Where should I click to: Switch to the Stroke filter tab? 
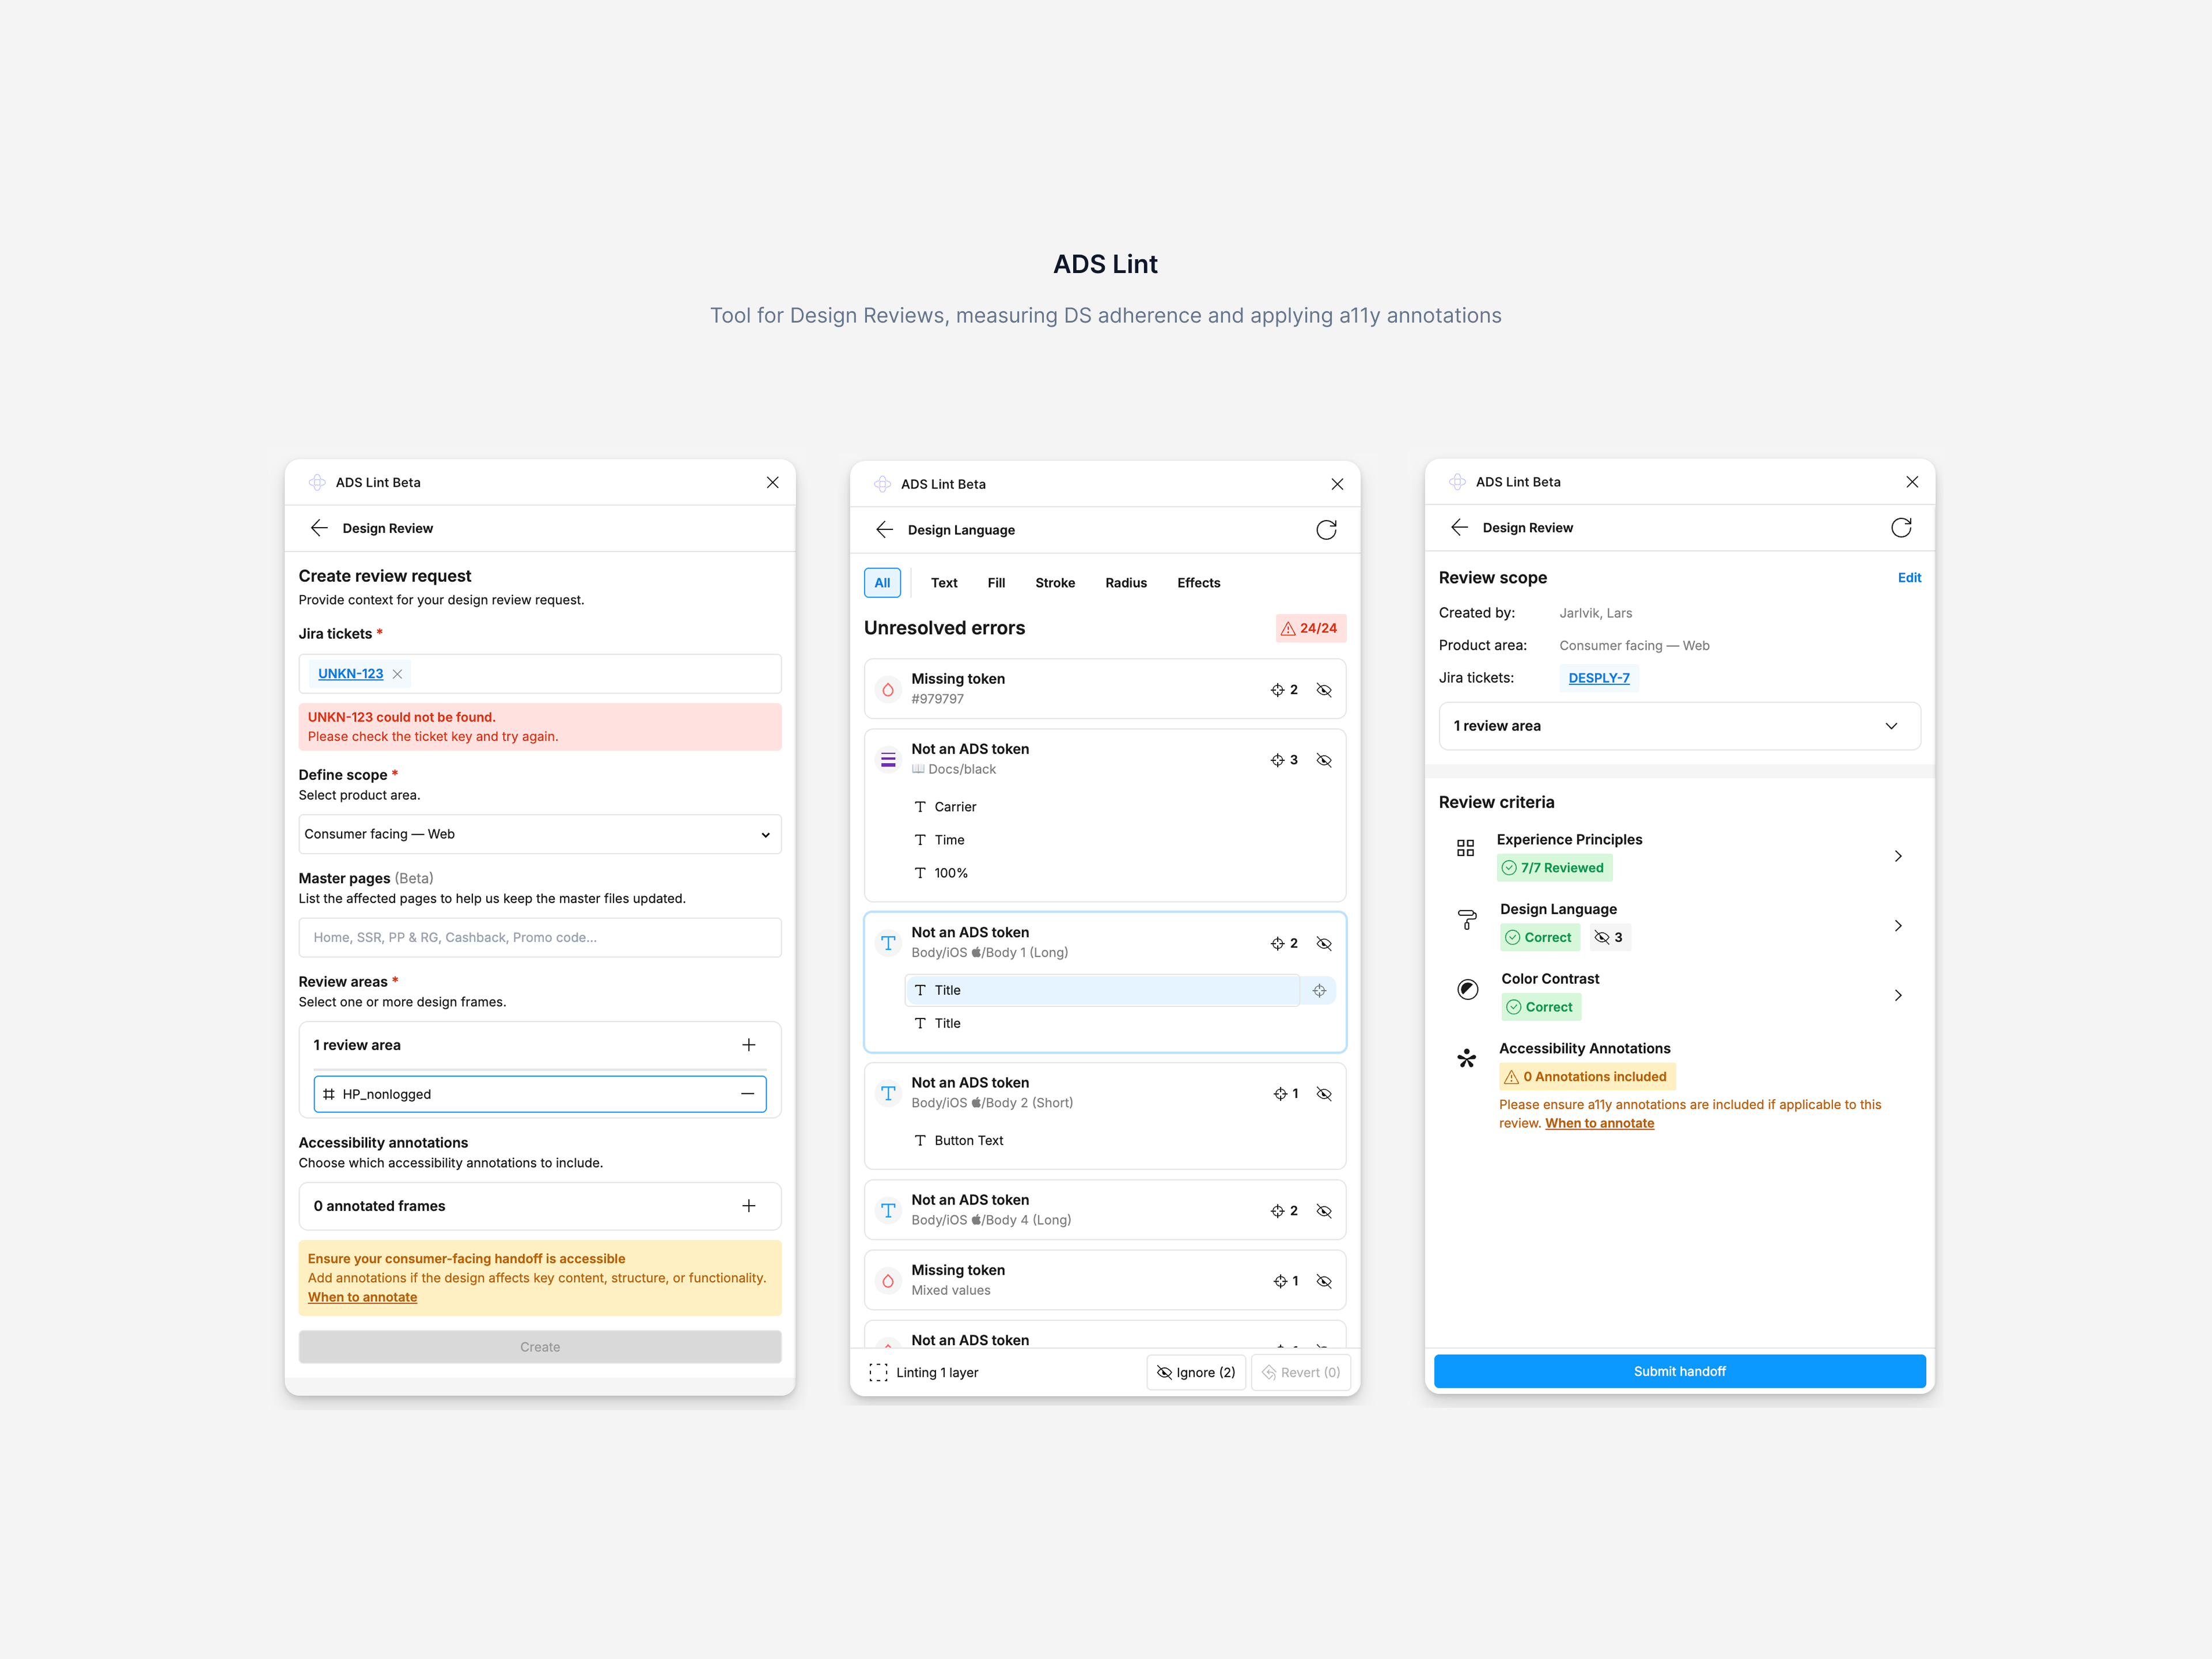[x=1054, y=583]
